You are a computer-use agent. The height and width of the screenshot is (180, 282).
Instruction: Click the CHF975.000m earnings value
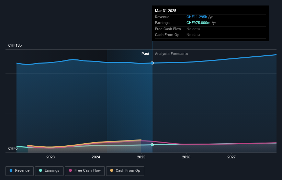point(199,23)
